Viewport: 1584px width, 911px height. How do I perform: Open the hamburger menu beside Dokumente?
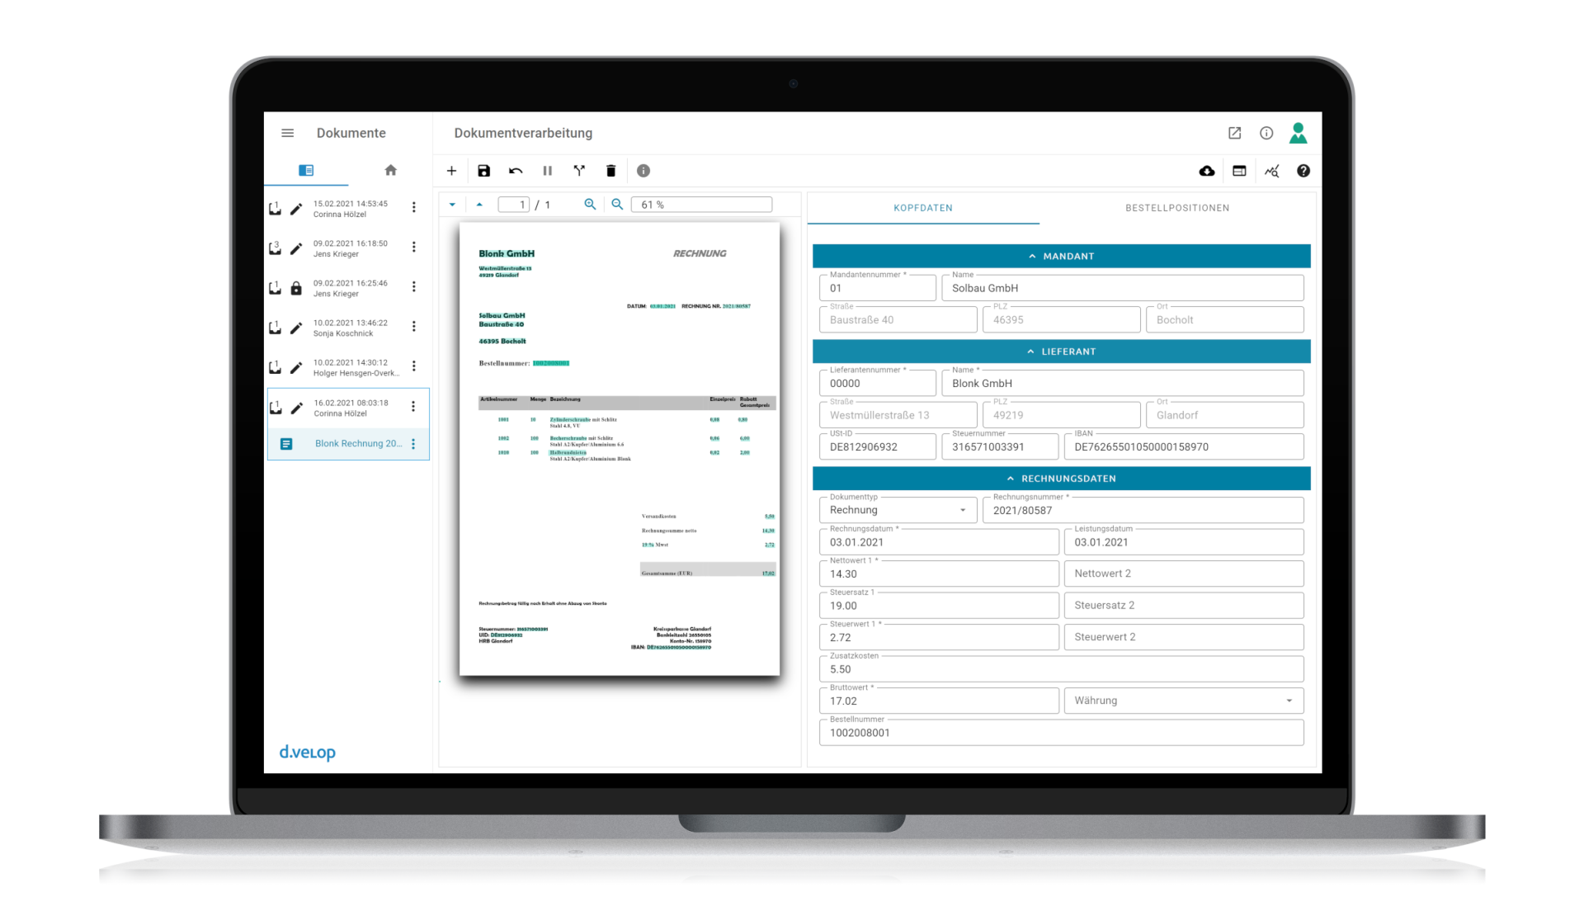pyautogui.click(x=288, y=133)
